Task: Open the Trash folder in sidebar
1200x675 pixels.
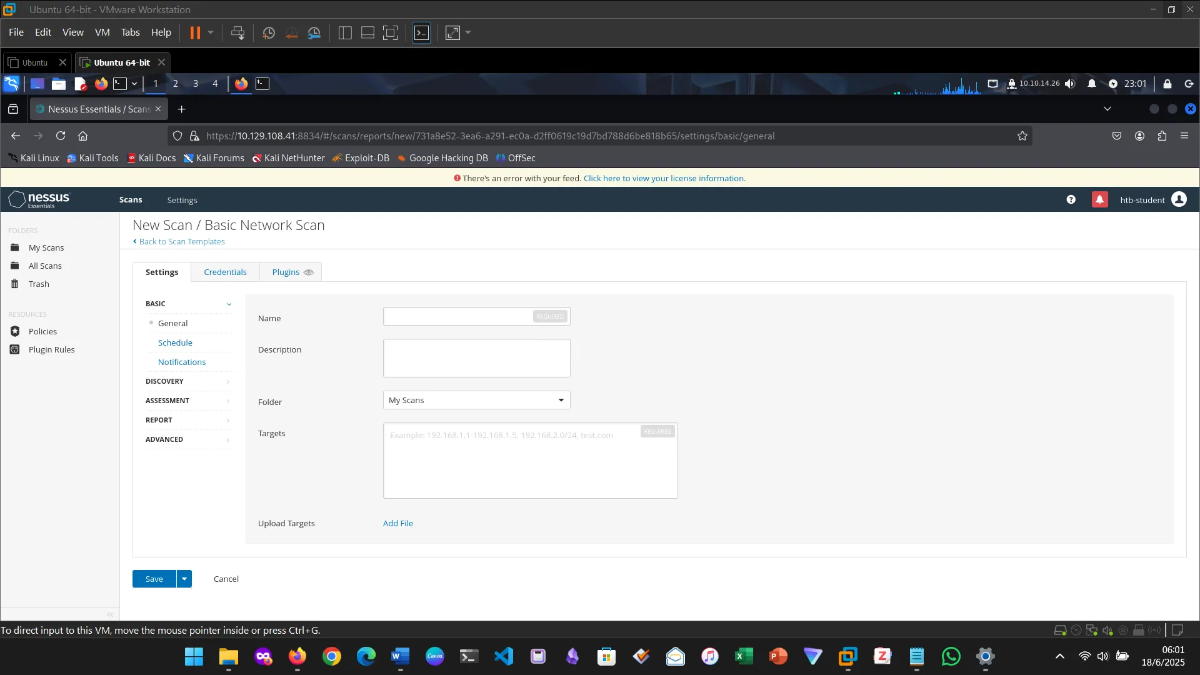Action: click(38, 284)
